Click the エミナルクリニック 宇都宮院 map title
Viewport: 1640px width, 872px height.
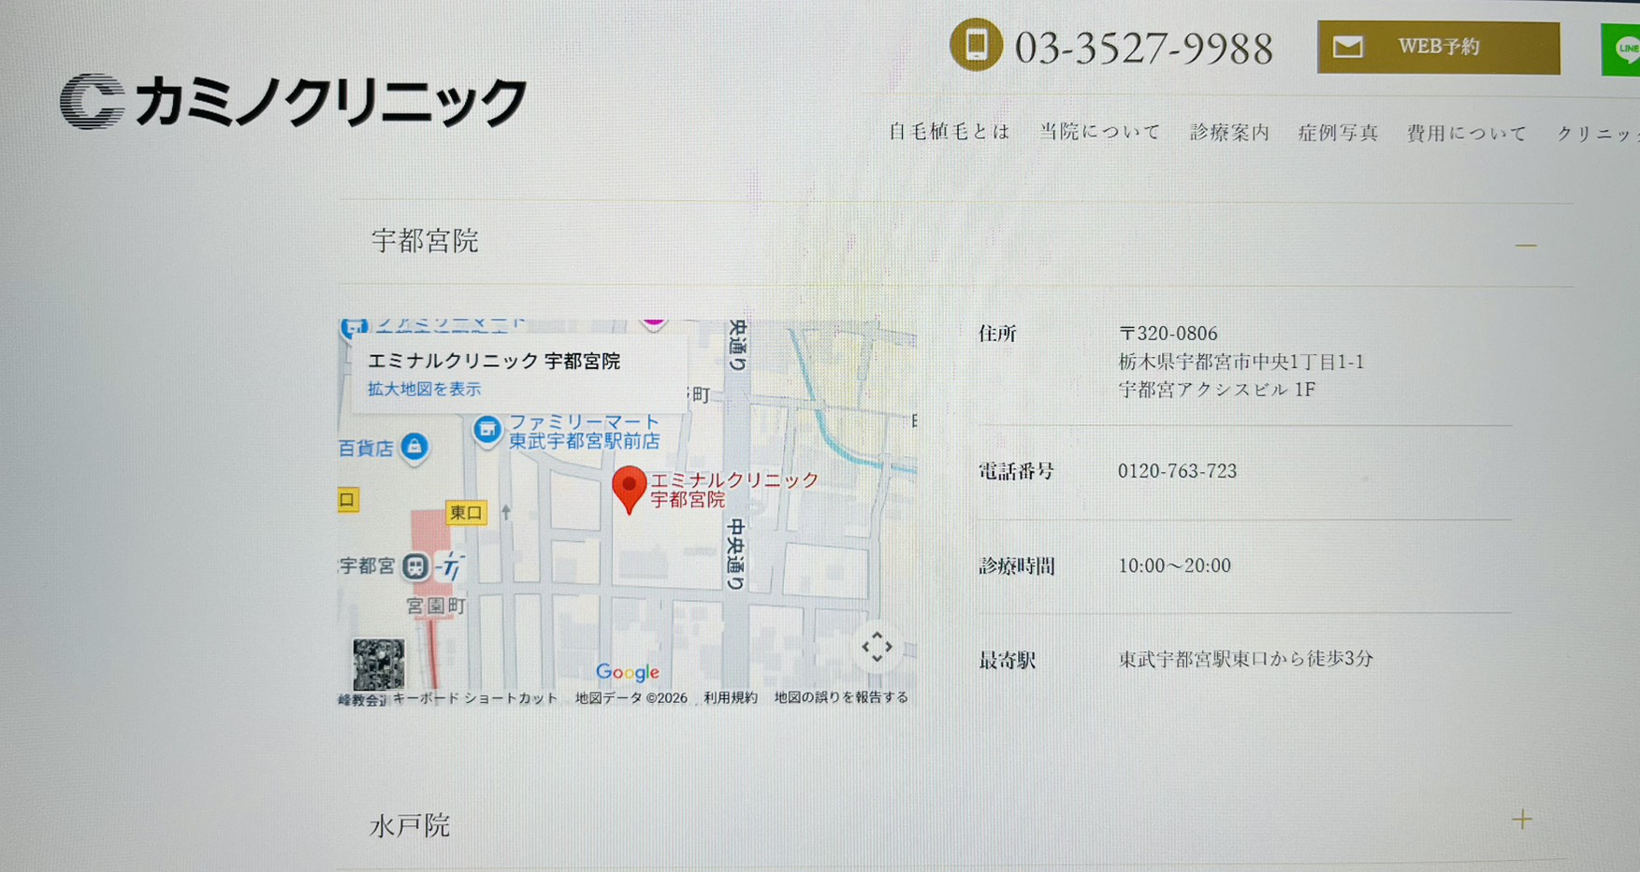point(494,361)
